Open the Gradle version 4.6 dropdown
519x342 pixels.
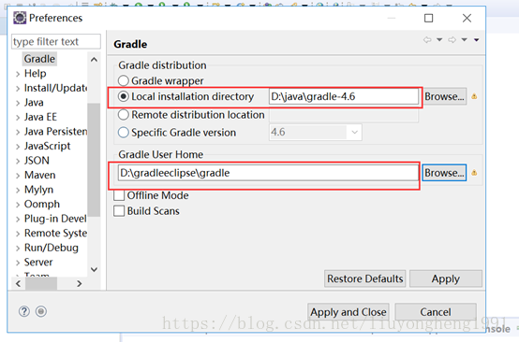(354, 133)
